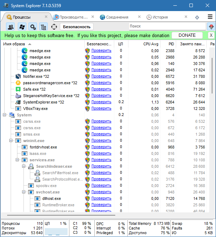216x237 pixels.
Task: Close the Соединения tab
Action: pyautogui.click(x=139, y=17)
